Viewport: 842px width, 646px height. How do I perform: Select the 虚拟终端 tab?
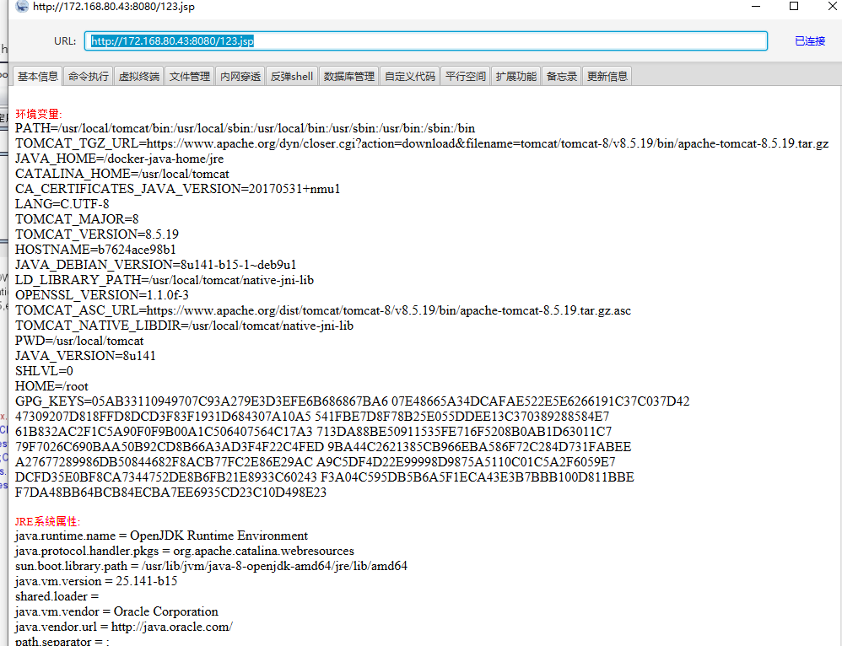(138, 76)
